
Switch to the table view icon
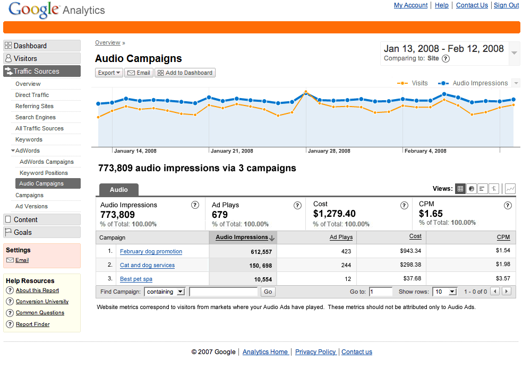tap(460, 189)
